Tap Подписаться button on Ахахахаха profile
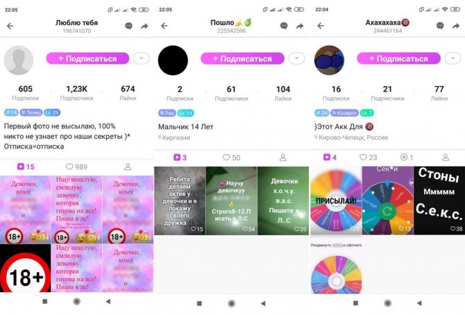 (398, 58)
